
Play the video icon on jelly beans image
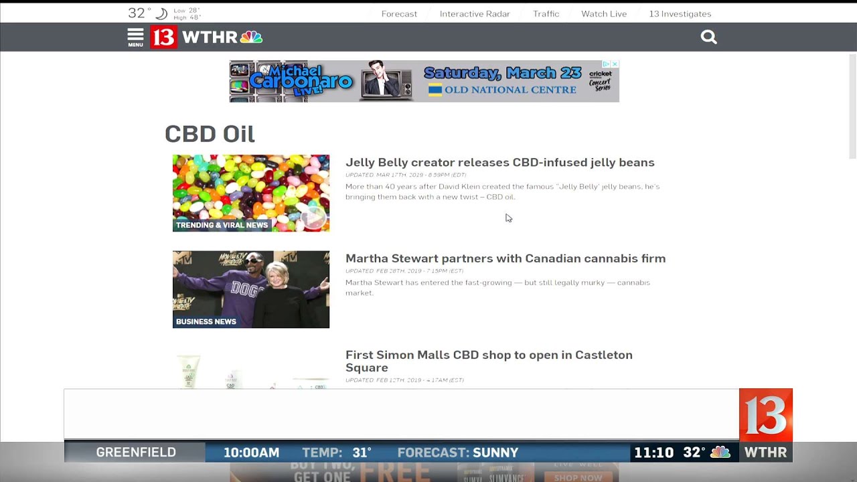(313, 216)
